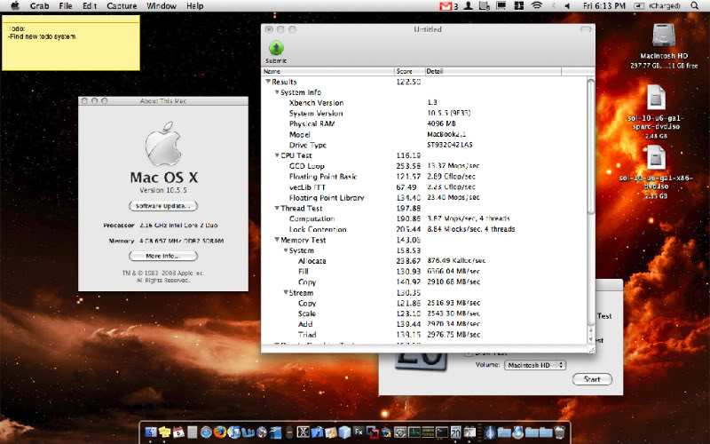The width and height of the screenshot is (710, 444).
Task: Click the Software Update button
Action: pos(163,206)
